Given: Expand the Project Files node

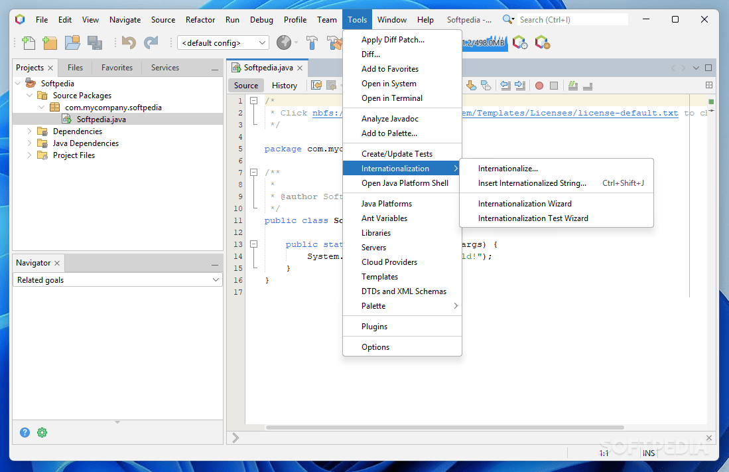Looking at the screenshot, I should [x=29, y=155].
